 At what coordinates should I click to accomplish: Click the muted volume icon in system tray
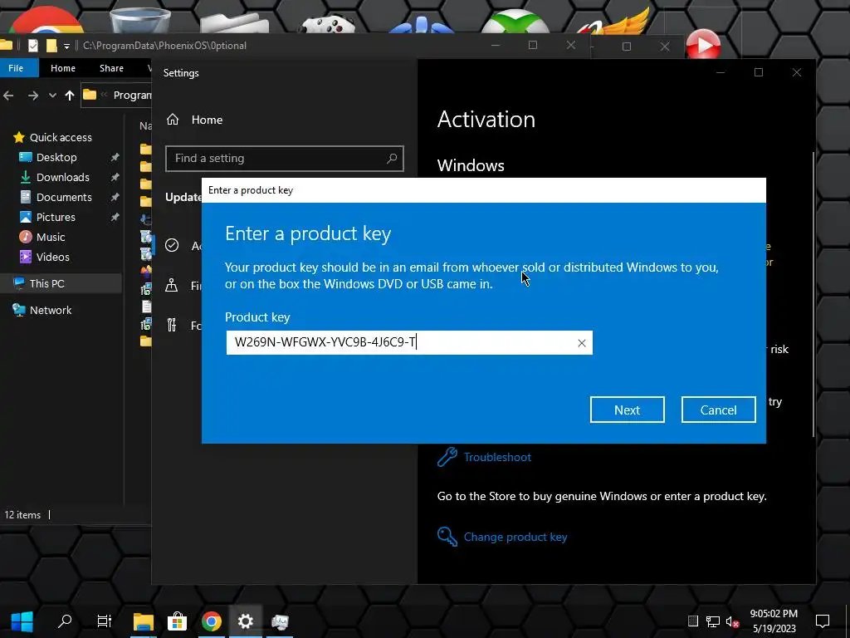tap(732, 621)
